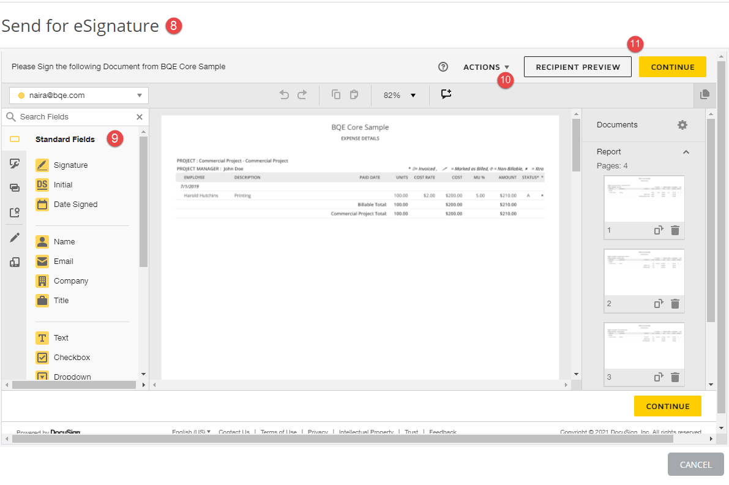Rotate page 1 thumbnail
729x485 pixels.
(x=659, y=230)
